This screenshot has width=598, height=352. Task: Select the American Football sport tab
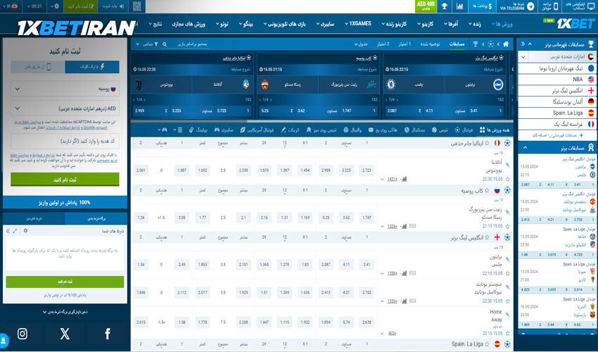click(x=257, y=130)
